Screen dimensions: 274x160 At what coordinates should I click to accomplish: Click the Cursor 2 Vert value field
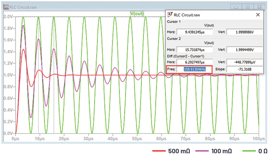(x=245, y=50)
